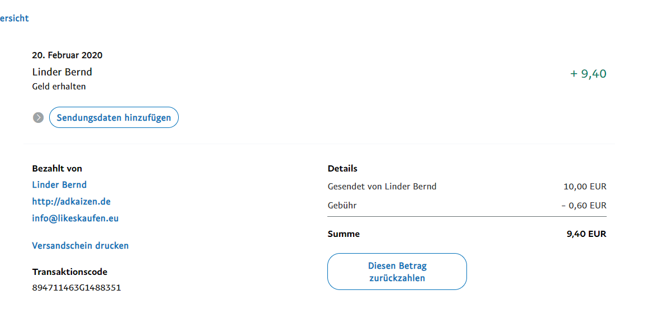Click the gray arrow icon beside Sendungsdaten
667x314 pixels.
38,117
